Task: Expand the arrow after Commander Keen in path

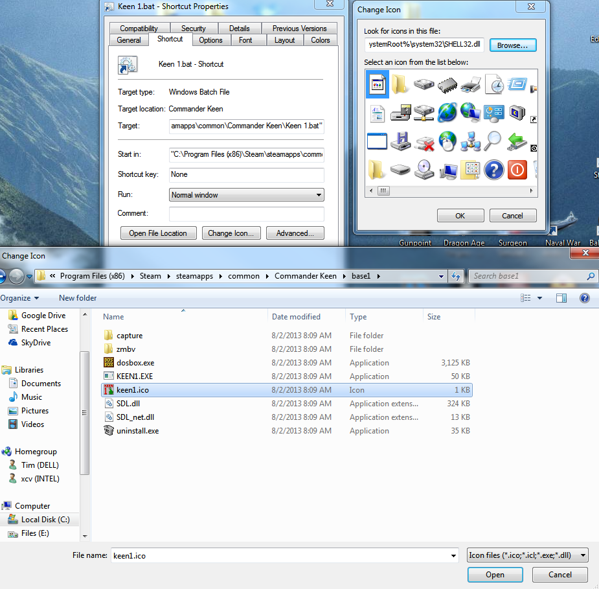Action: [345, 276]
